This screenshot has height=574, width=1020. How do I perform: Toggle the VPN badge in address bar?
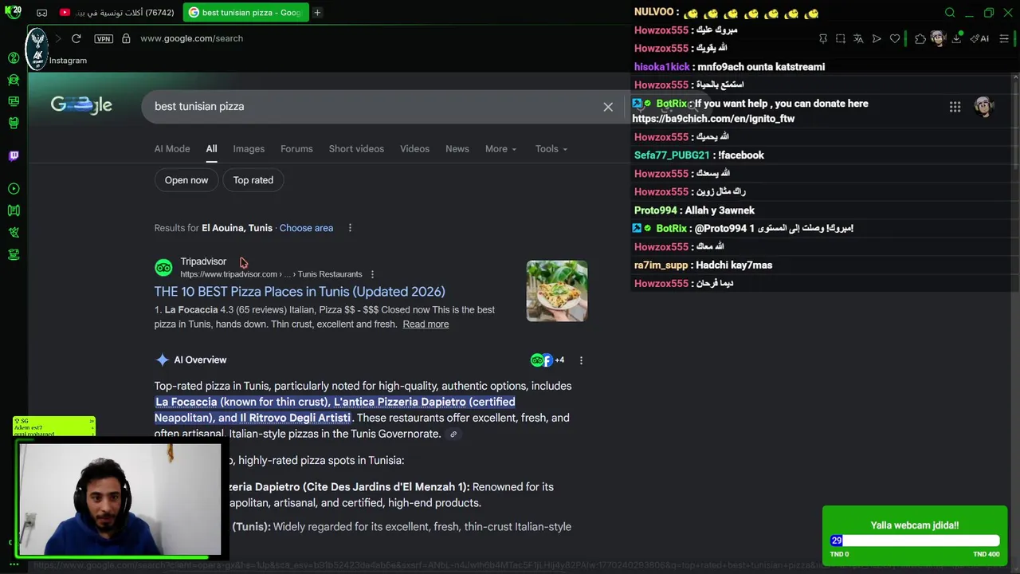coord(104,38)
